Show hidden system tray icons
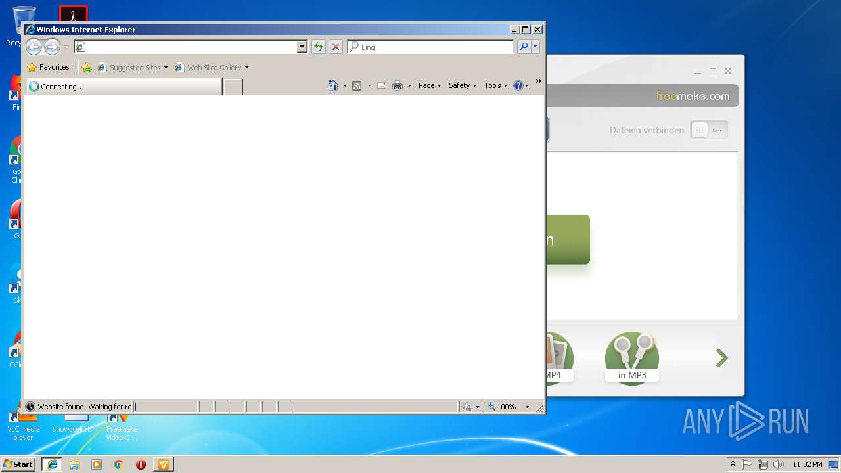 [733, 464]
